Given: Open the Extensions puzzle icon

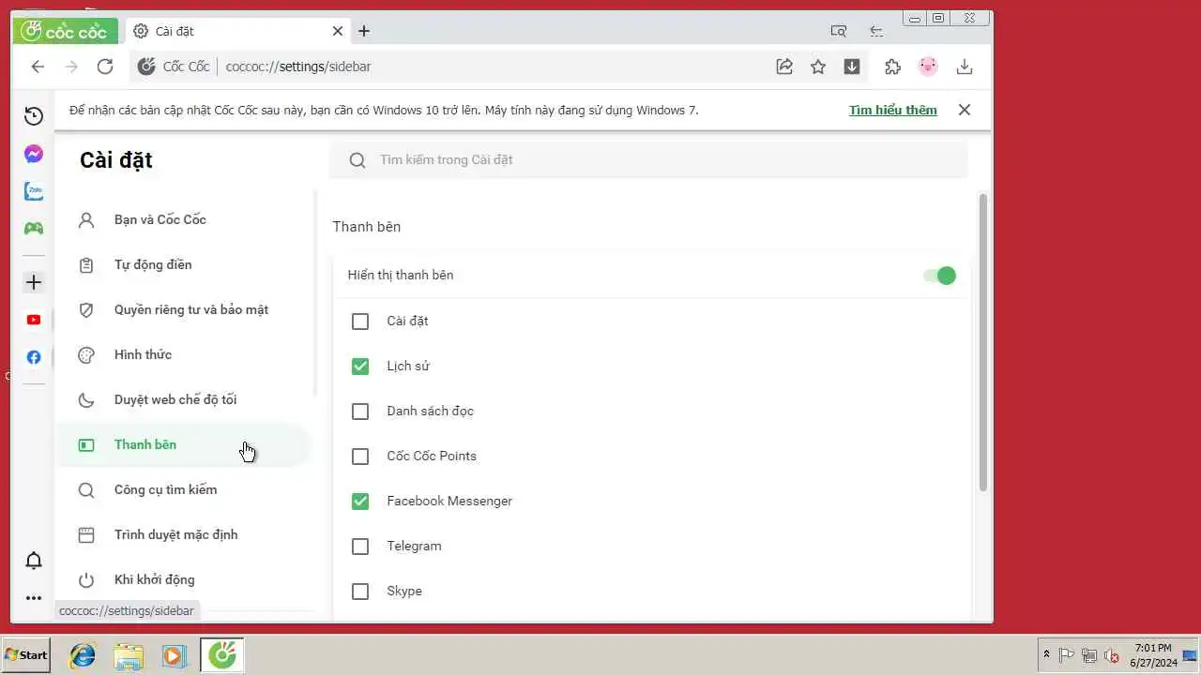Looking at the screenshot, I should click(x=892, y=67).
